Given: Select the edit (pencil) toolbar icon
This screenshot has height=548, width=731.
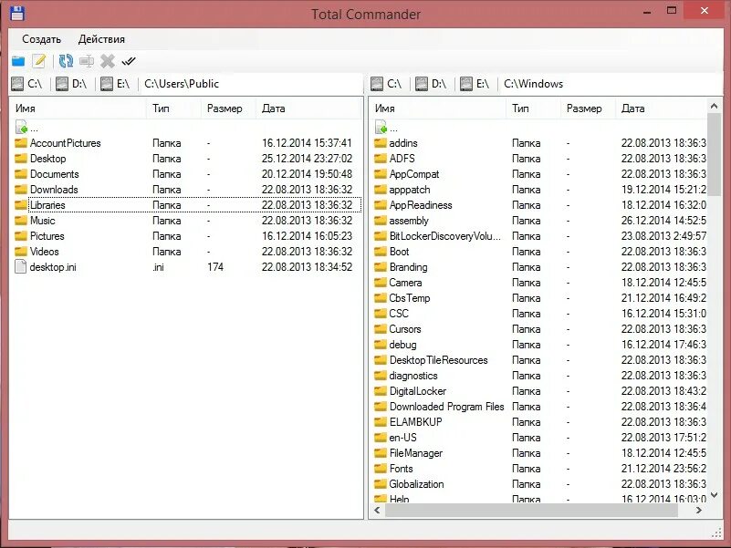Looking at the screenshot, I should coord(38,61).
